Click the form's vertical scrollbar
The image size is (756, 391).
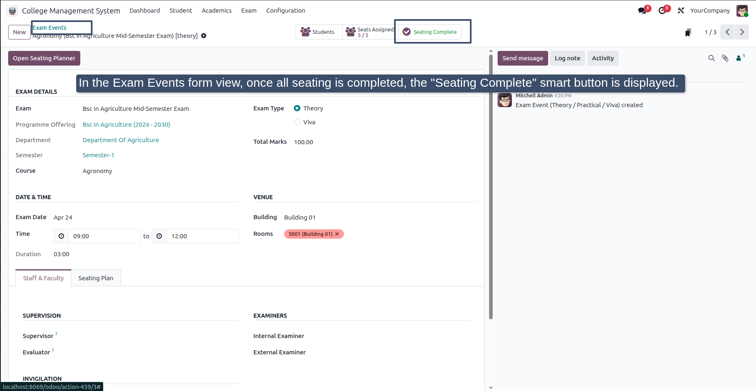coord(491,187)
